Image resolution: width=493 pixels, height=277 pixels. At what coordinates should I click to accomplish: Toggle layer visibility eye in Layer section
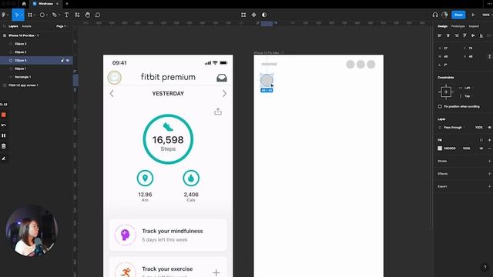490,128
